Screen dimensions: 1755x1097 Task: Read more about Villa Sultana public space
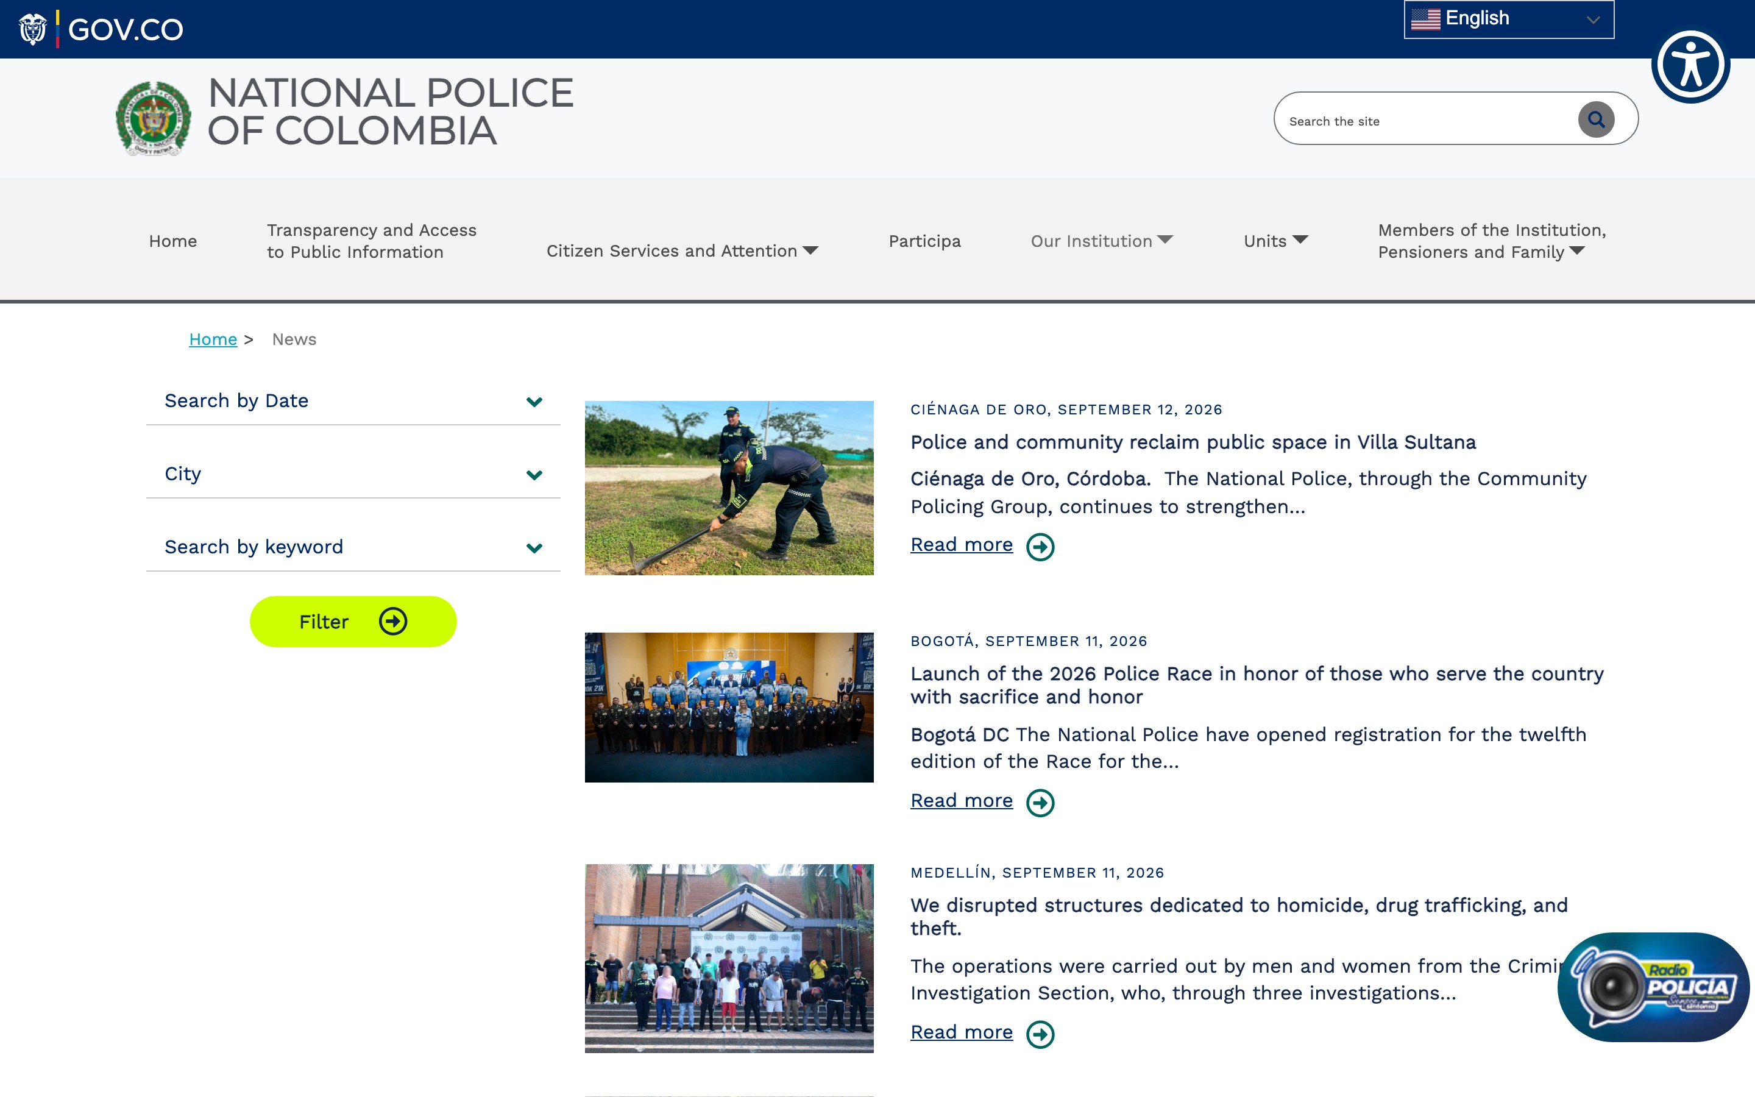click(x=962, y=545)
